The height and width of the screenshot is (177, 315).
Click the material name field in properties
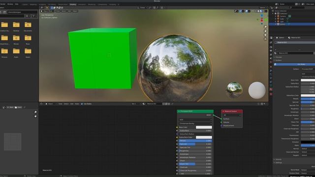point(295,53)
